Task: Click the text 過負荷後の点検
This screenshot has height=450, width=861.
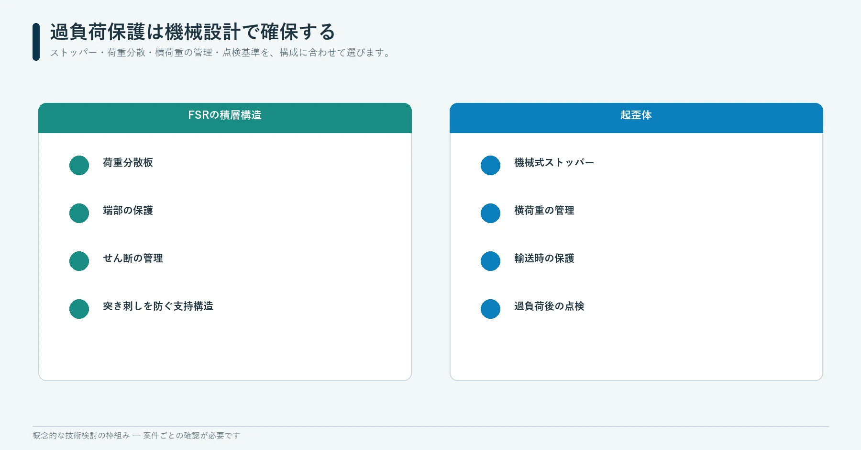Action: [549, 306]
